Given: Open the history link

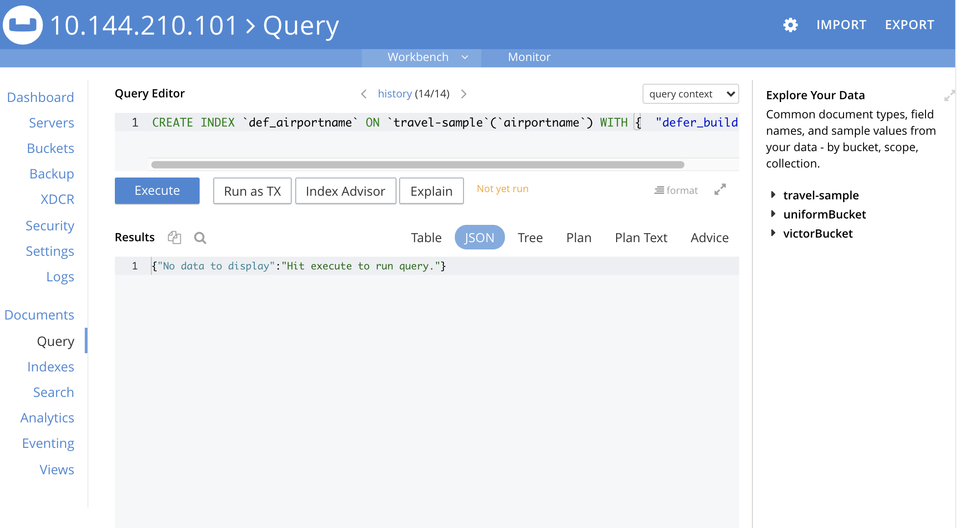Looking at the screenshot, I should [x=395, y=94].
